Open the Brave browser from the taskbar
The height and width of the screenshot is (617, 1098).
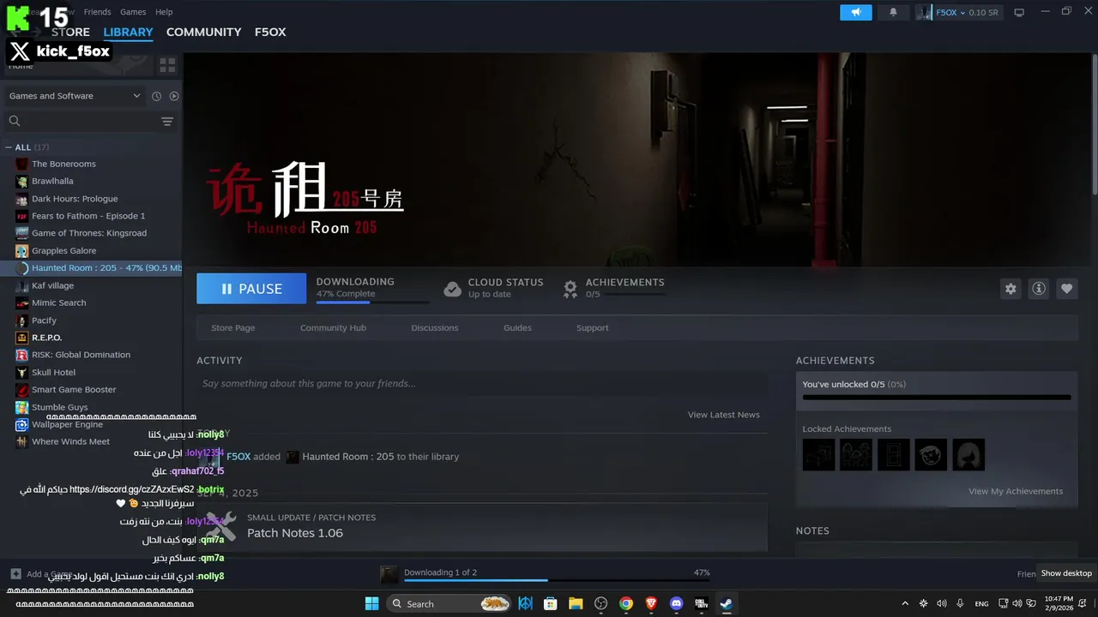[x=651, y=603]
